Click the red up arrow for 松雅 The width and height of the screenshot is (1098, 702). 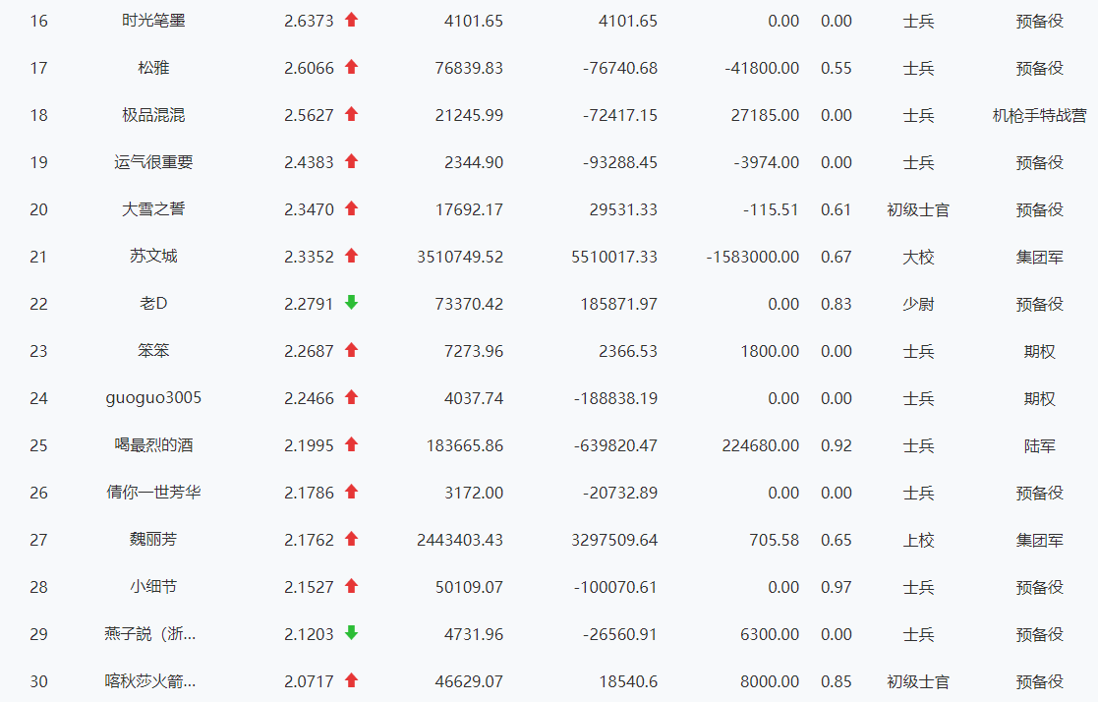(352, 67)
